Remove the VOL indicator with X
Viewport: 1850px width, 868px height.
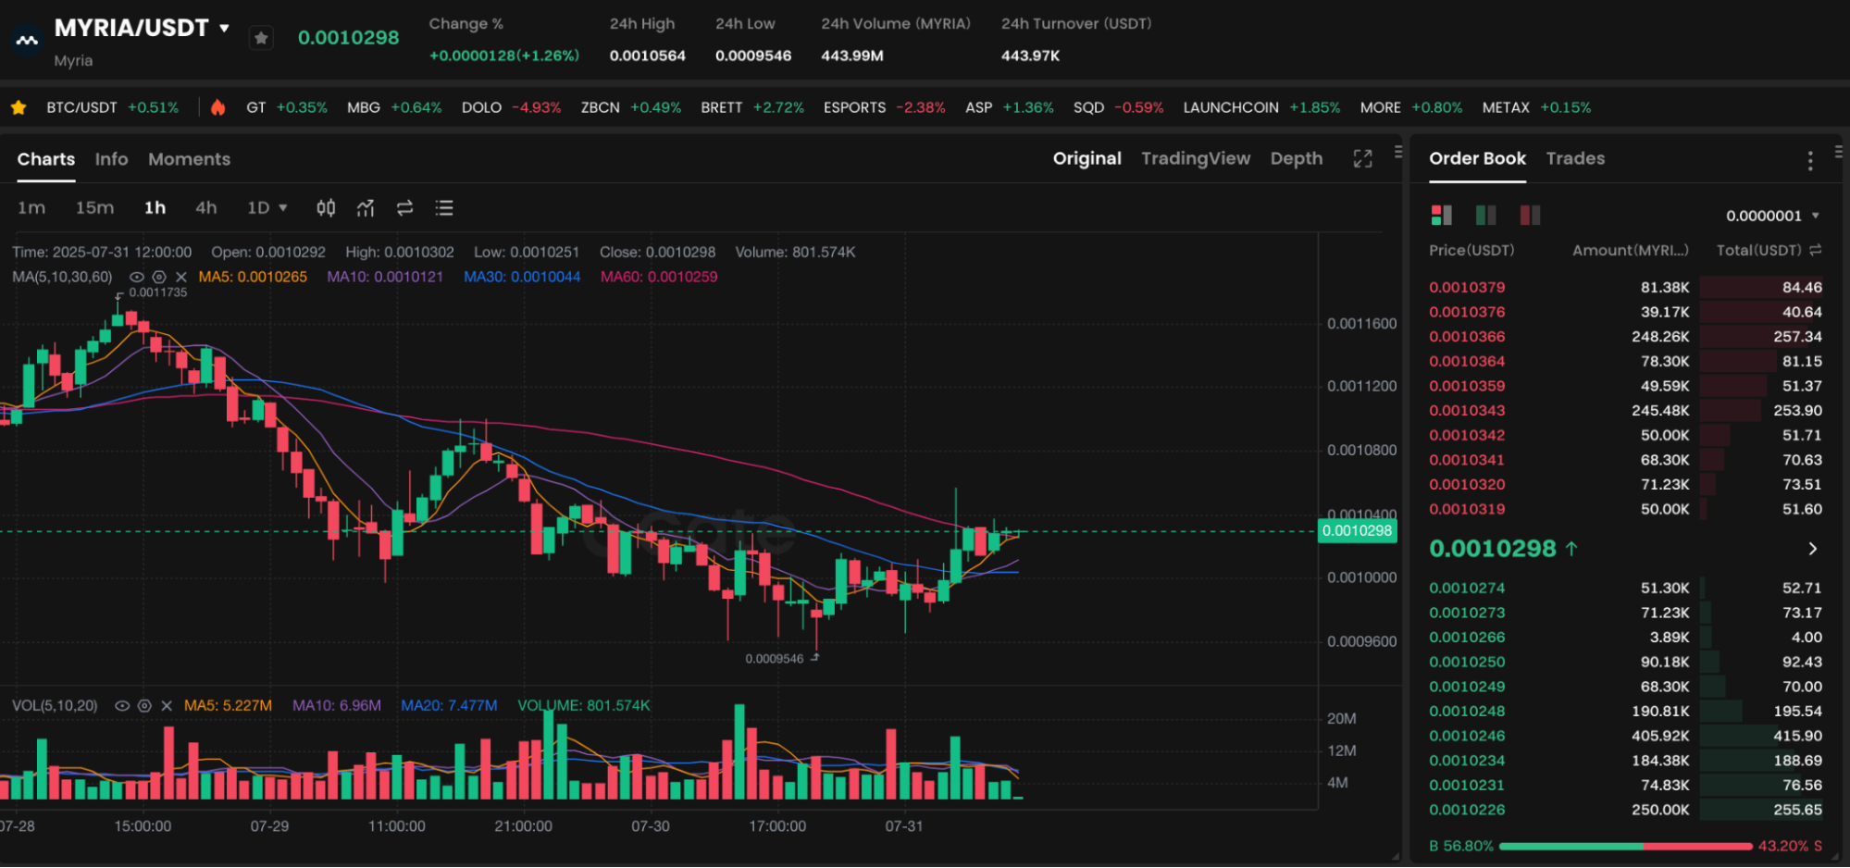tap(167, 705)
